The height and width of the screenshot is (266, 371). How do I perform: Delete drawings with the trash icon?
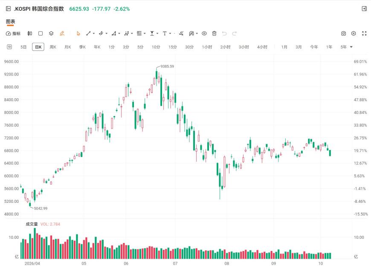(214, 33)
